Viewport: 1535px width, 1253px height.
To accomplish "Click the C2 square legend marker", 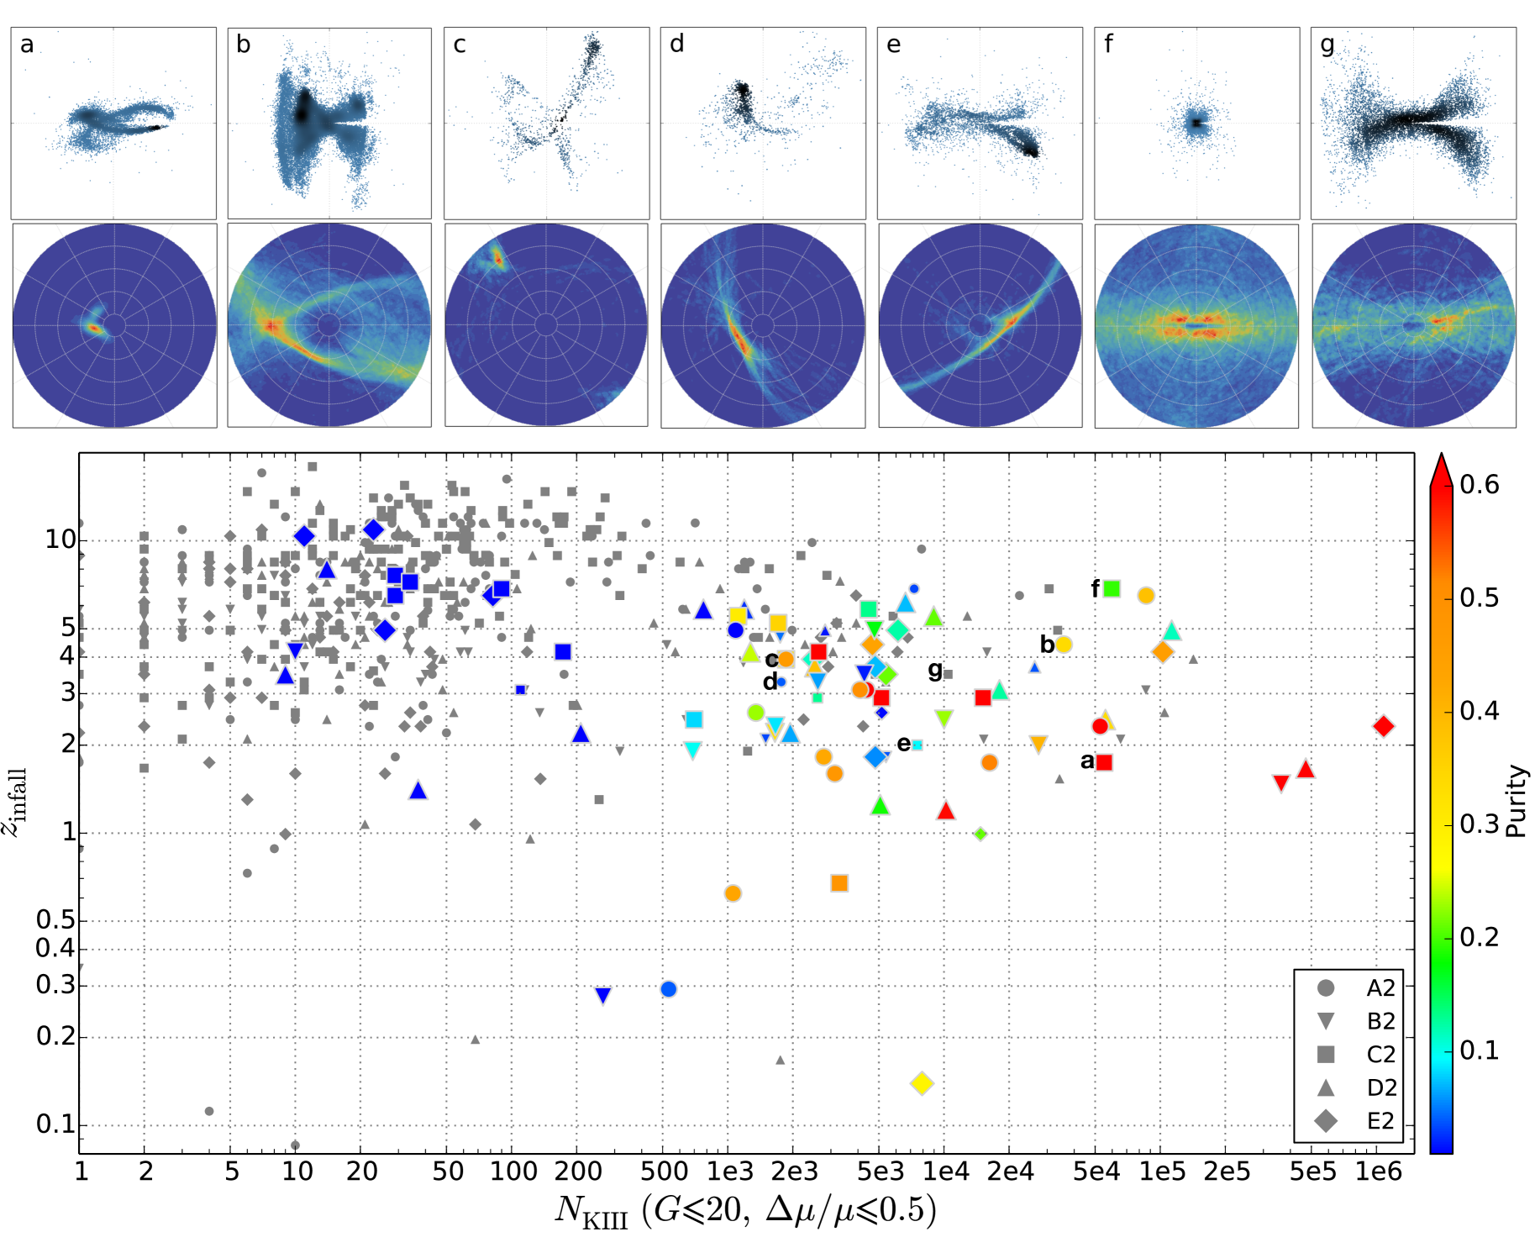I will 1326,1054.
